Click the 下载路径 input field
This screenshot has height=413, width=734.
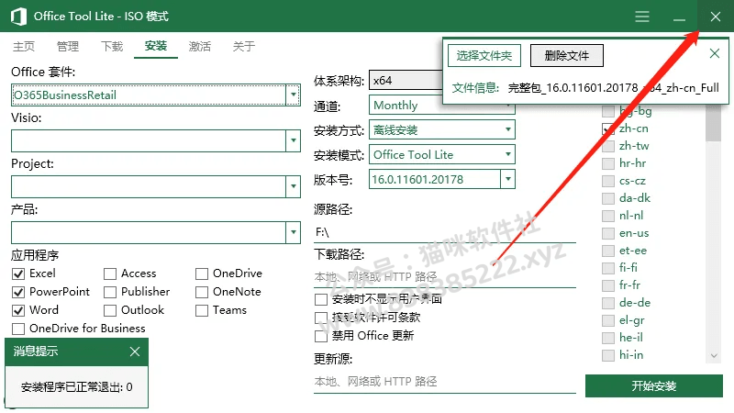445,277
